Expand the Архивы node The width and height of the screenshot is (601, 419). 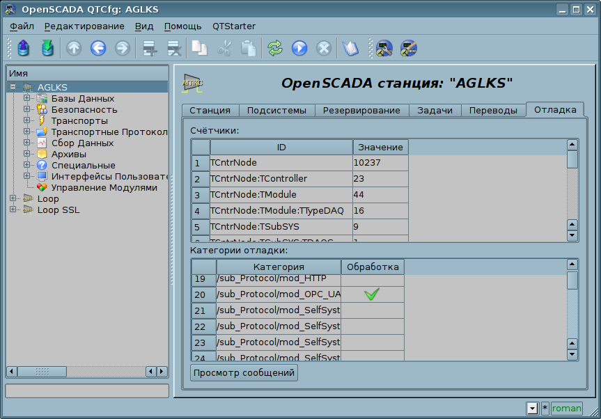[26, 154]
